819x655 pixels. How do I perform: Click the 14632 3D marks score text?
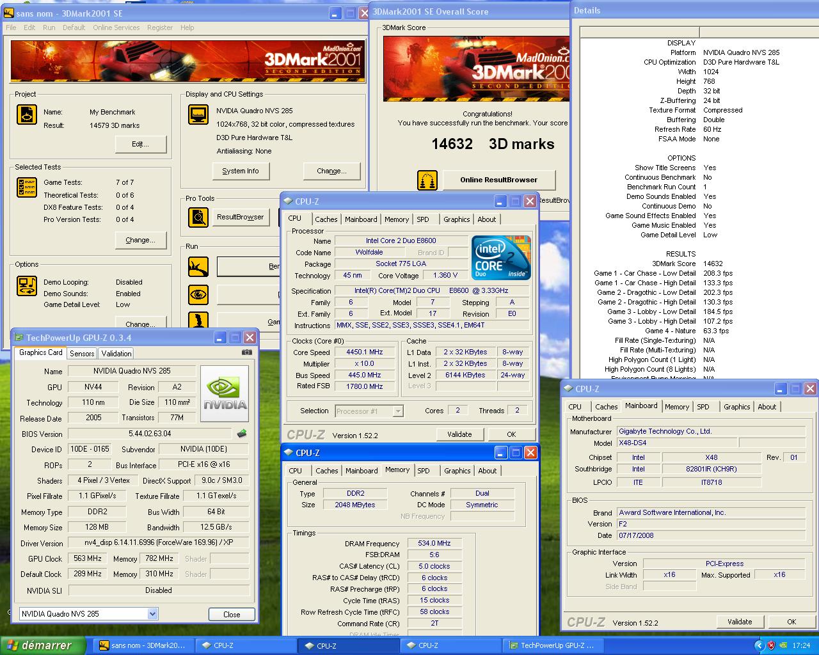493,144
